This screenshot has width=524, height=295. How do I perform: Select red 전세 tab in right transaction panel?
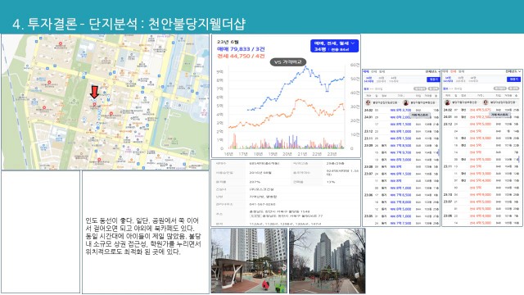pyautogui.click(x=453, y=71)
